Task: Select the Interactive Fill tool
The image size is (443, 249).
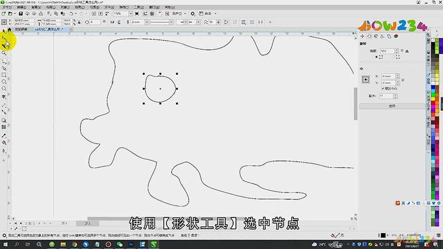Action: pyautogui.click(x=4, y=143)
